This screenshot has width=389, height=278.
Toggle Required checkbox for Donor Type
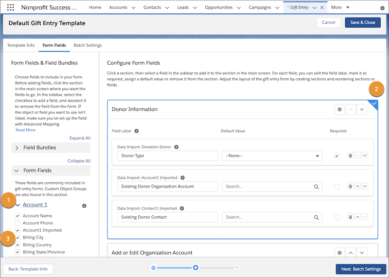[x=336, y=156]
